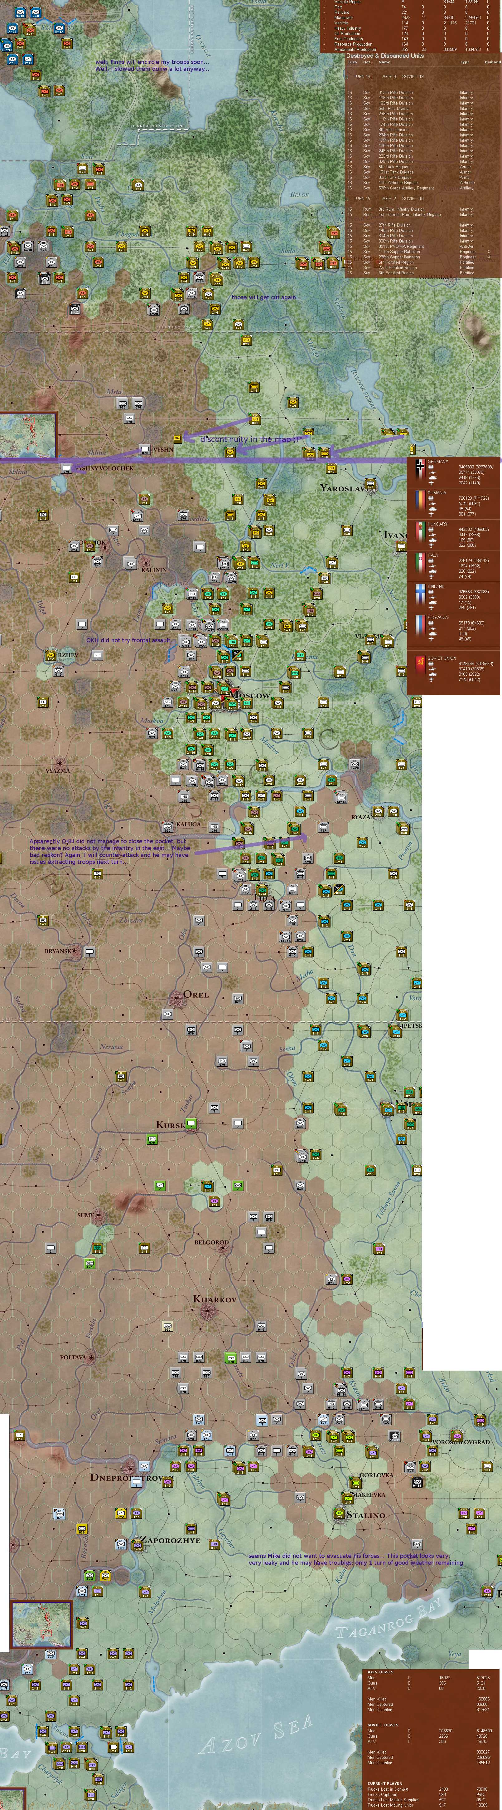Click Germany's aircraft icon
This screenshot has width=502, height=1810.
tap(431, 483)
